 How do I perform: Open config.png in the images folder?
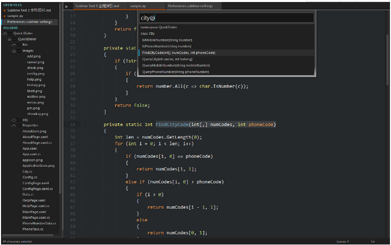[x=35, y=74]
